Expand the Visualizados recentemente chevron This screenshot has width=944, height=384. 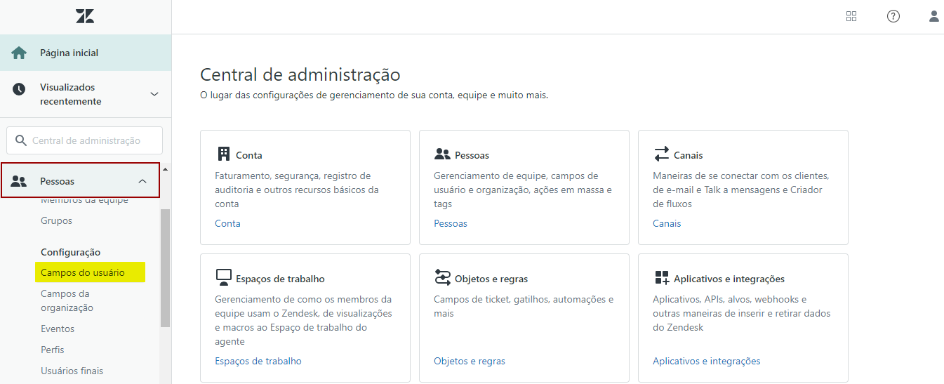[154, 94]
